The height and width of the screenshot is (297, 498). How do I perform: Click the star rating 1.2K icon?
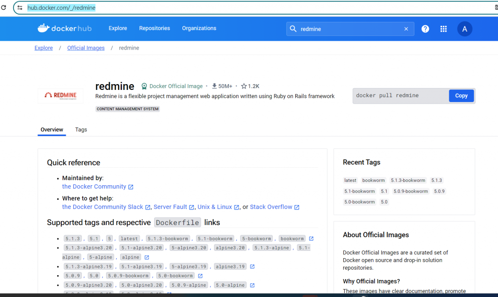244,86
